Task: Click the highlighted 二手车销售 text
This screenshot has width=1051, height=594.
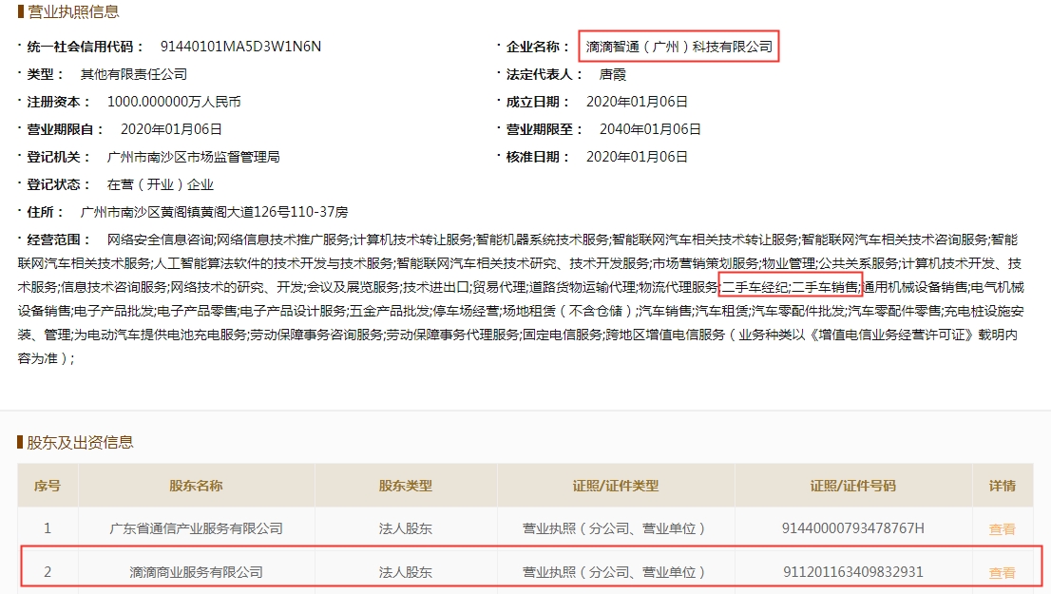Action: click(x=825, y=286)
